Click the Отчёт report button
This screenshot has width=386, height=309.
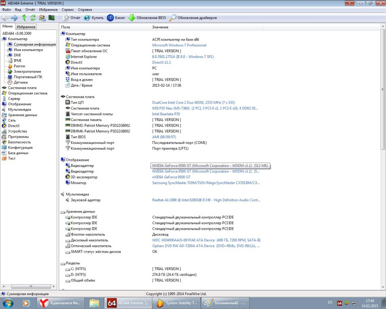click(72, 18)
